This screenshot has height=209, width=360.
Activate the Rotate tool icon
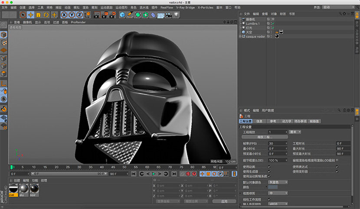(46, 15)
